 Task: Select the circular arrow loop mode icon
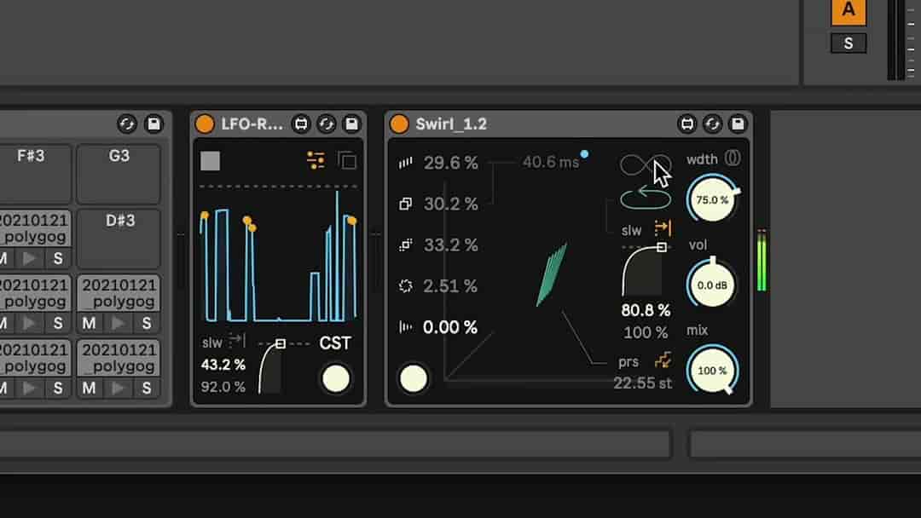pos(646,199)
